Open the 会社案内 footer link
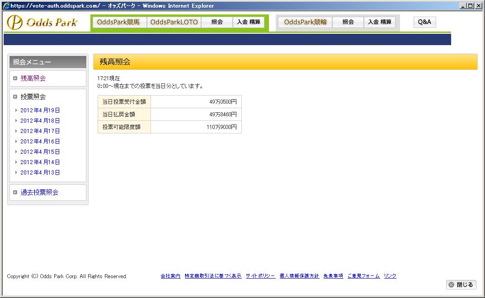 (x=170, y=276)
